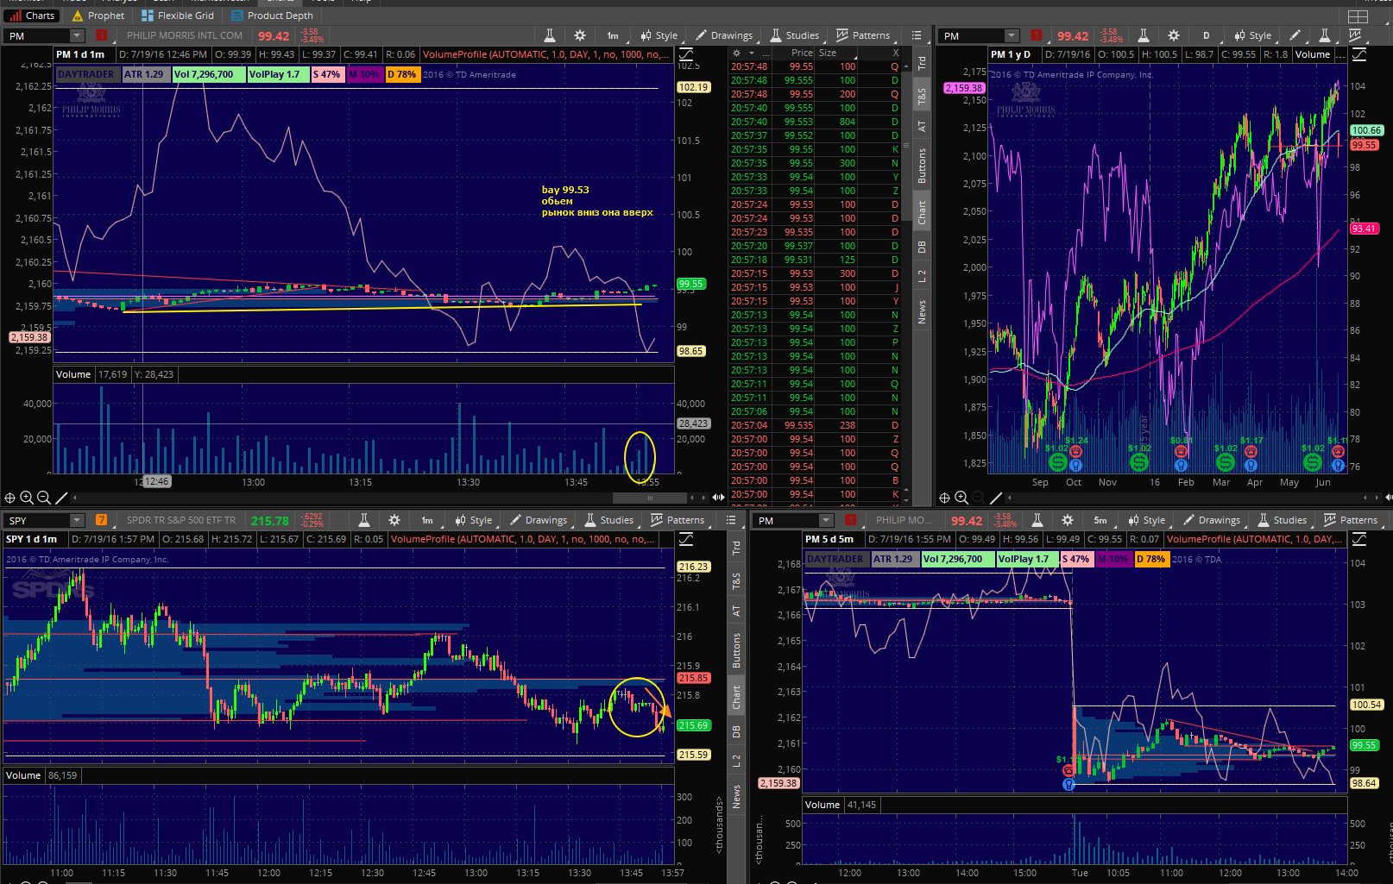The width and height of the screenshot is (1393, 884).
Task: Open red link clipboard selector for PM 1m chart
Action: coord(102,35)
